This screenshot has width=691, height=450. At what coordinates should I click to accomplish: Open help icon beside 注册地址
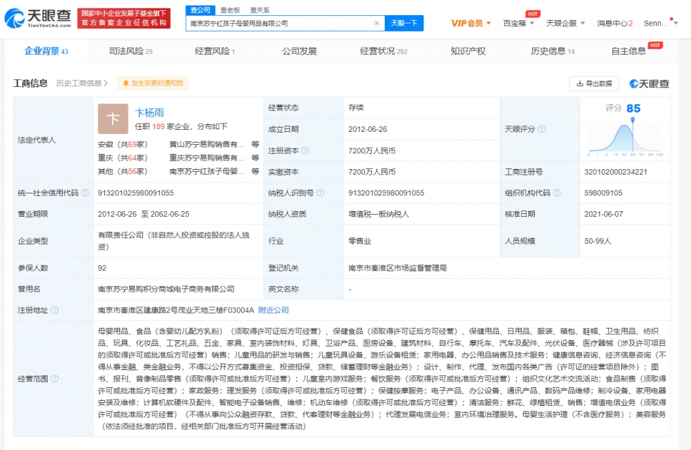click(55, 310)
